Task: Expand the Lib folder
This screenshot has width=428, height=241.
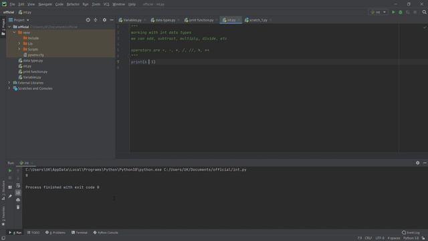Action: [19, 44]
